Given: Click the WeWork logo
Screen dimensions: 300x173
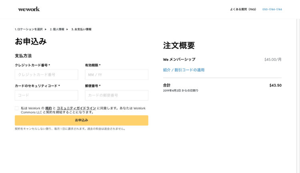Looking at the screenshot, I should [x=29, y=9].
